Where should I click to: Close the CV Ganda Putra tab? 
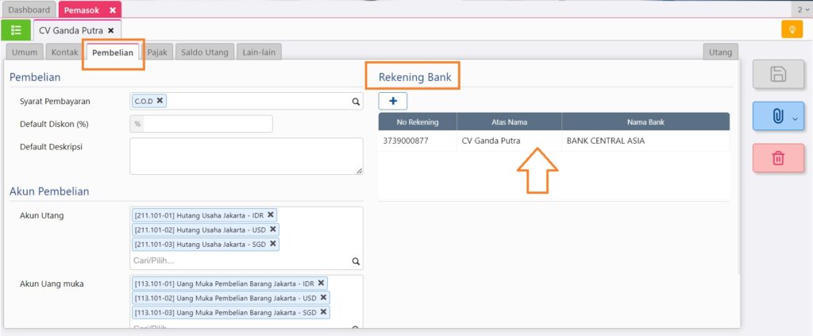pyautogui.click(x=110, y=30)
